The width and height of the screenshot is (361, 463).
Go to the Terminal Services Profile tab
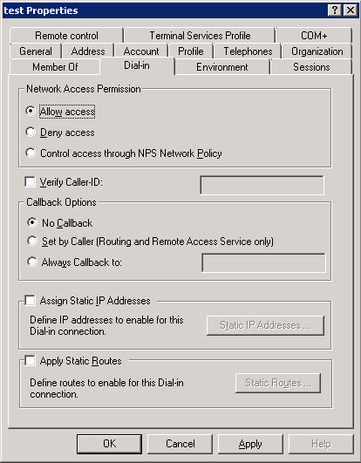pos(200,36)
